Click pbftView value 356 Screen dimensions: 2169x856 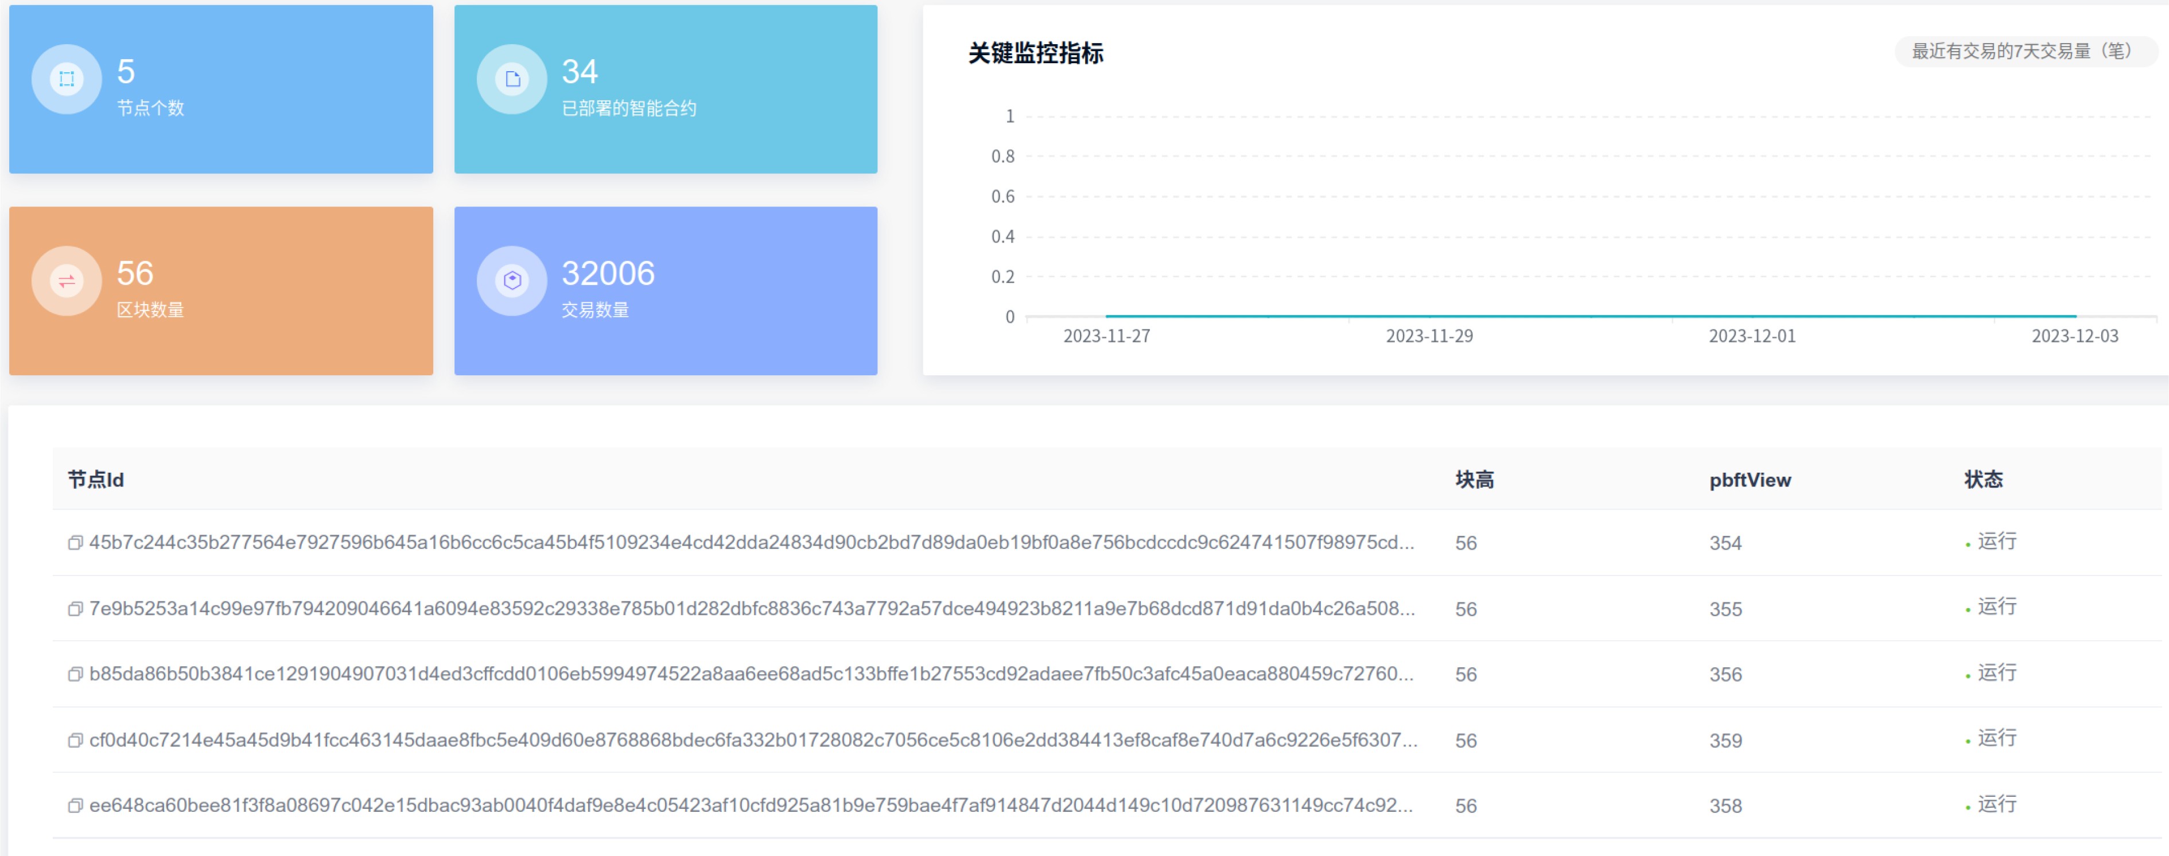pos(1725,674)
